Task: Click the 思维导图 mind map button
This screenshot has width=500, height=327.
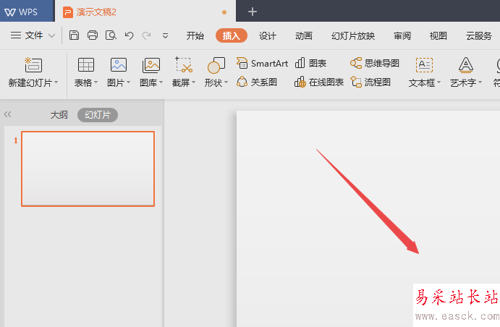Action: (x=375, y=63)
